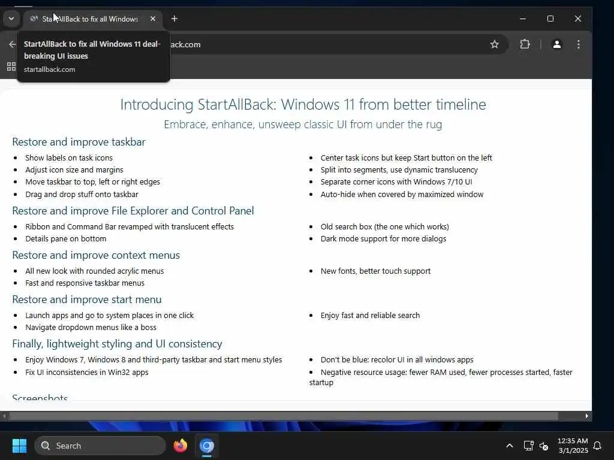Open the notifications bell icon
This screenshot has width=614, height=460.
pos(598,446)
